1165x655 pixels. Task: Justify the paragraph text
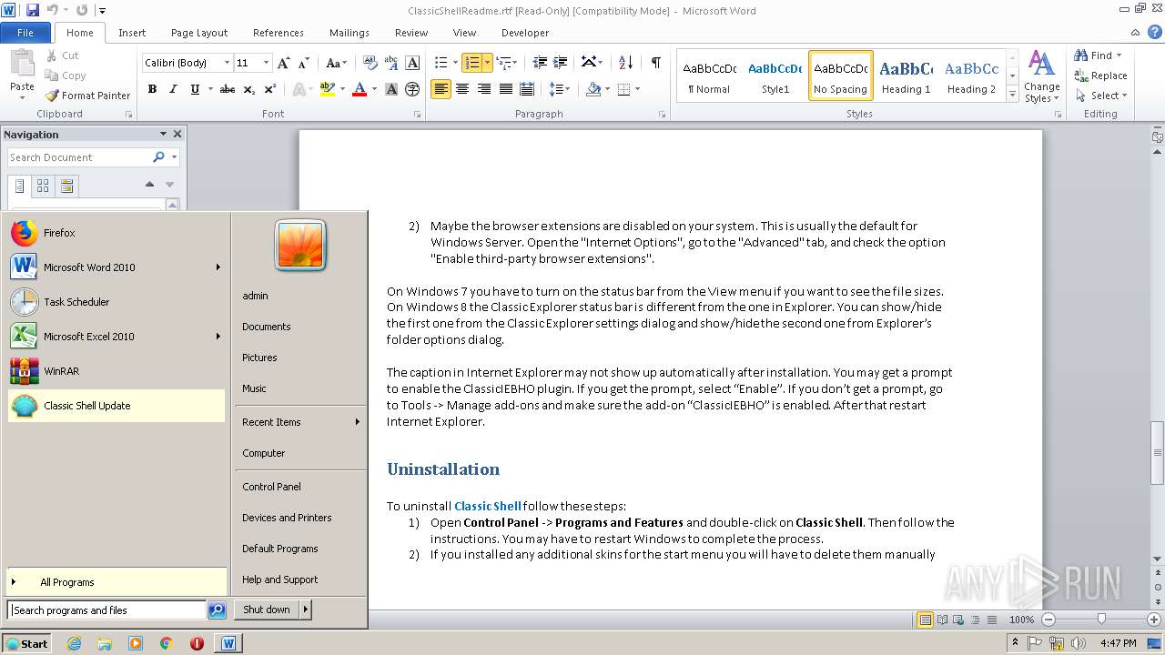click(505, 89)
